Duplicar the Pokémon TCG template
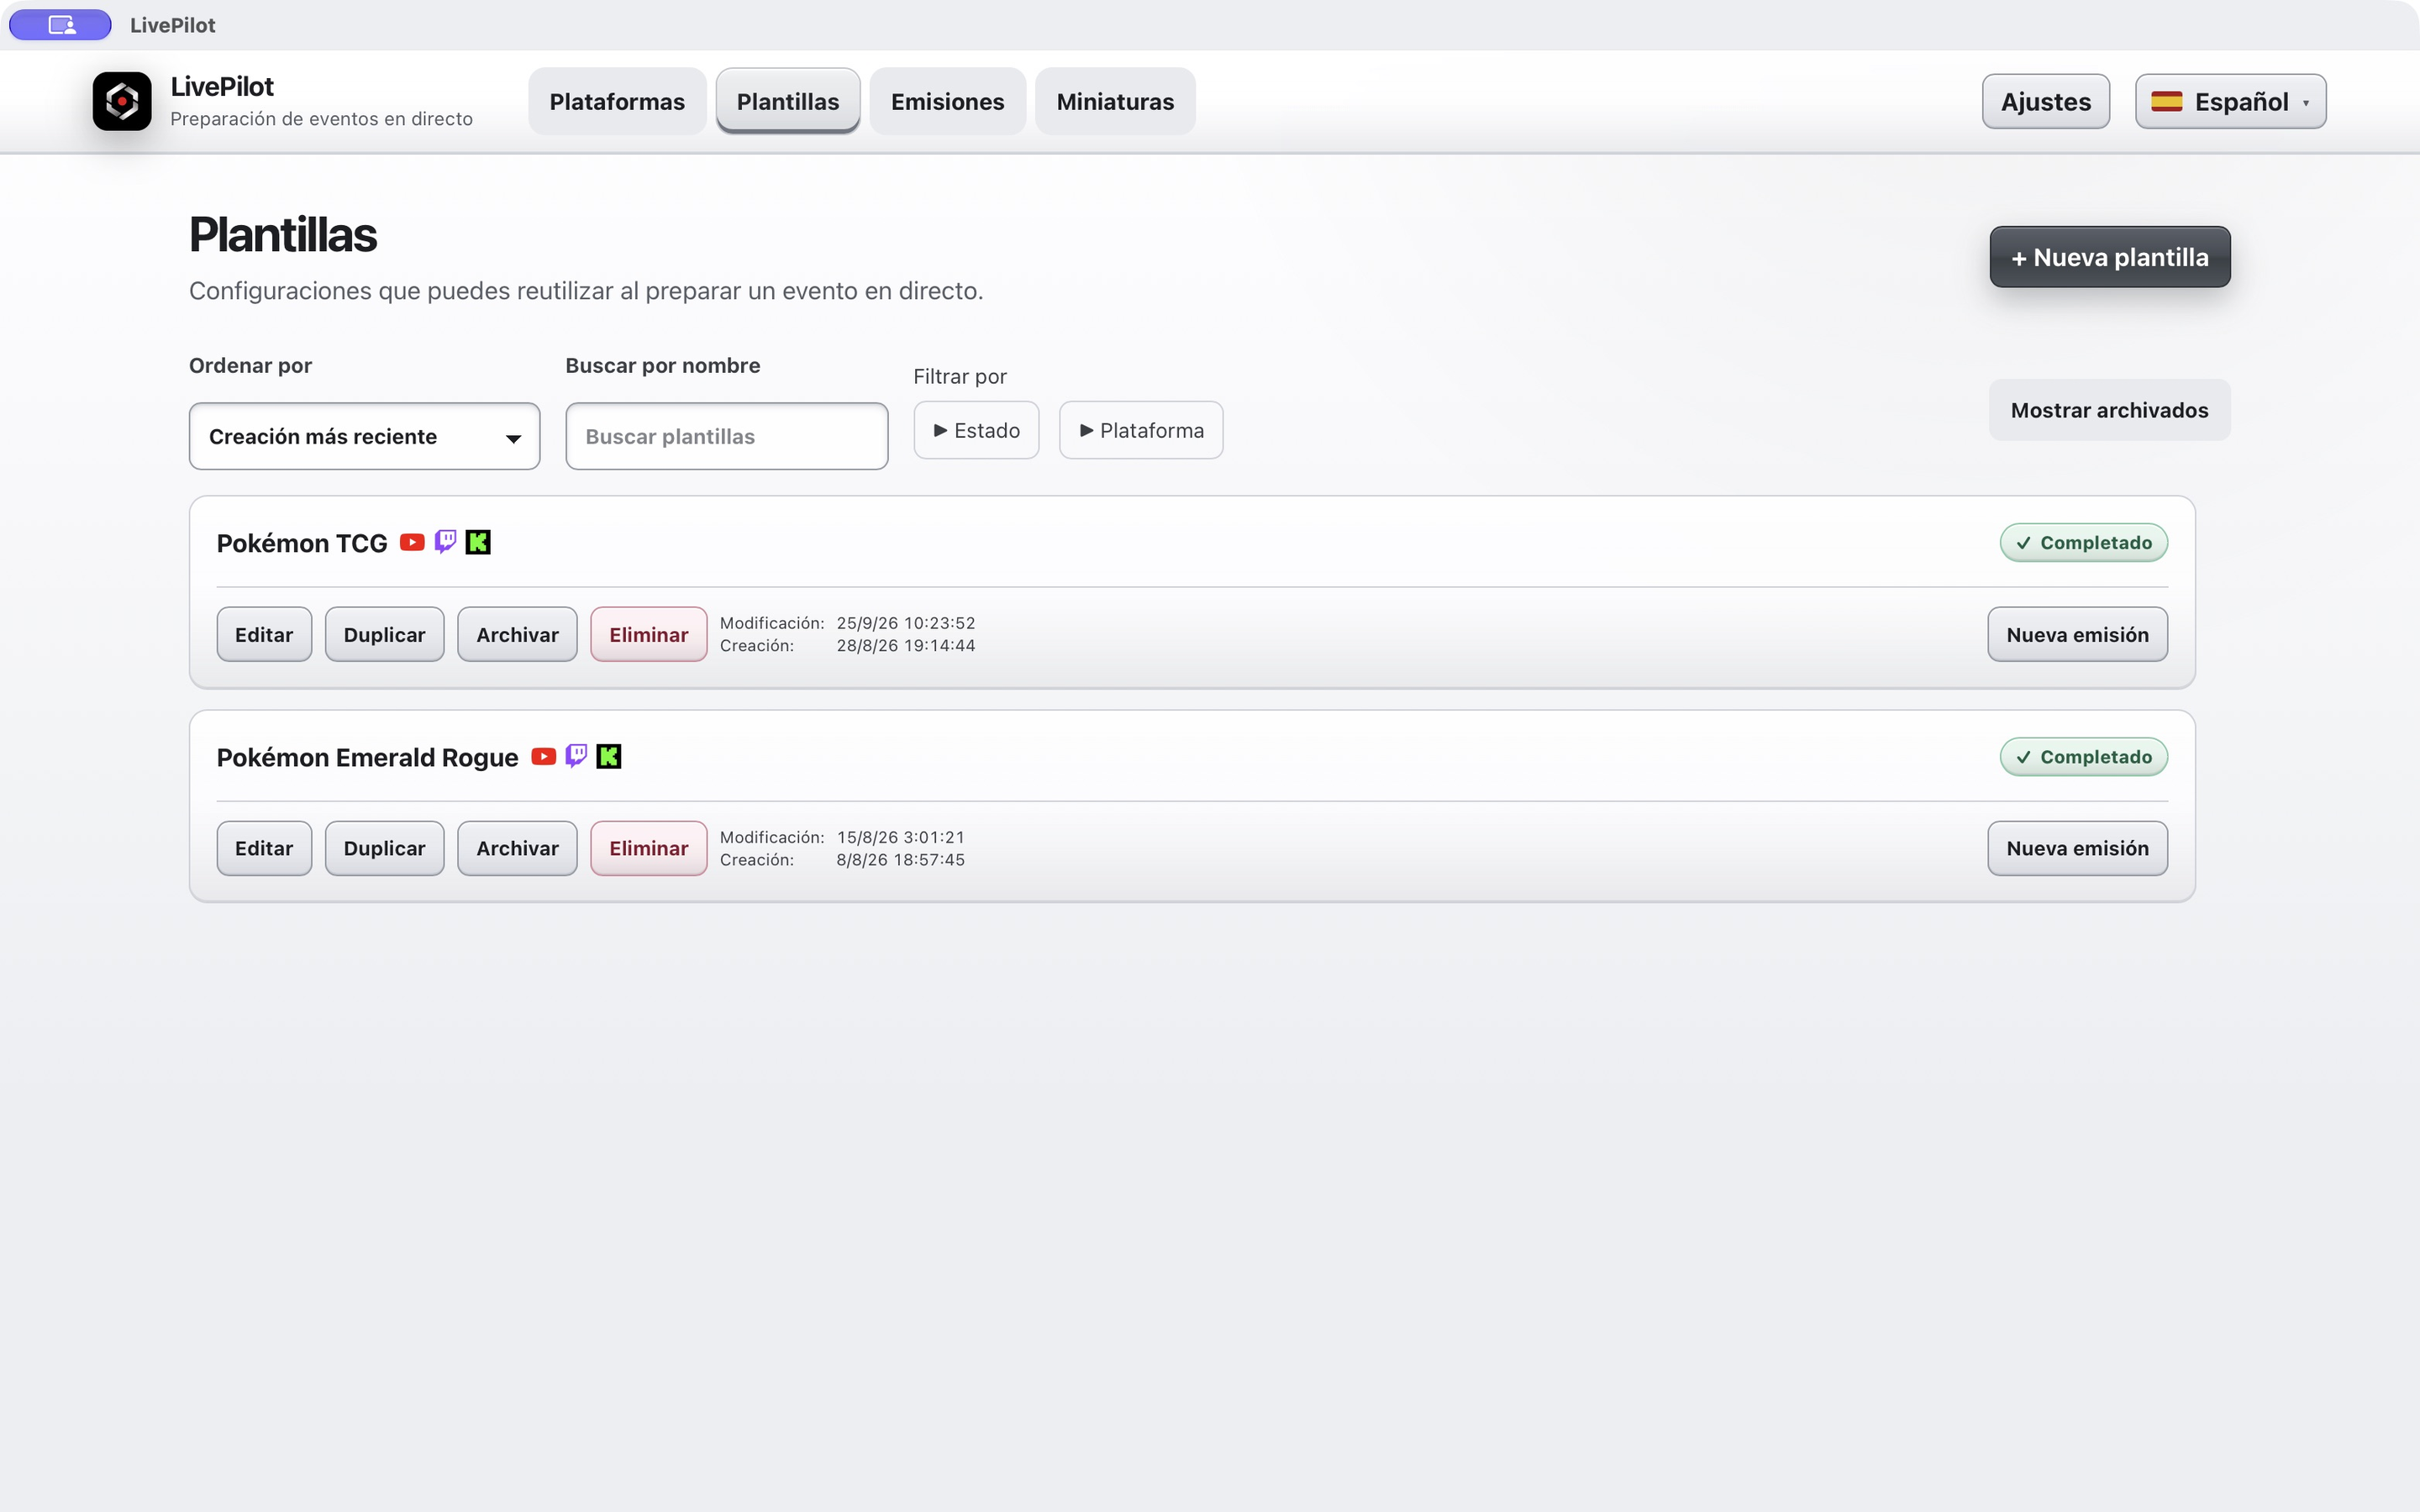The image size is (2420, 1512). point(384,634)
